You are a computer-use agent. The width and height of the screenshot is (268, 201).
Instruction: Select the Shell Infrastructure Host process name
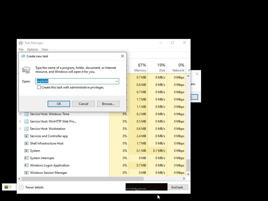coord(47,143)
